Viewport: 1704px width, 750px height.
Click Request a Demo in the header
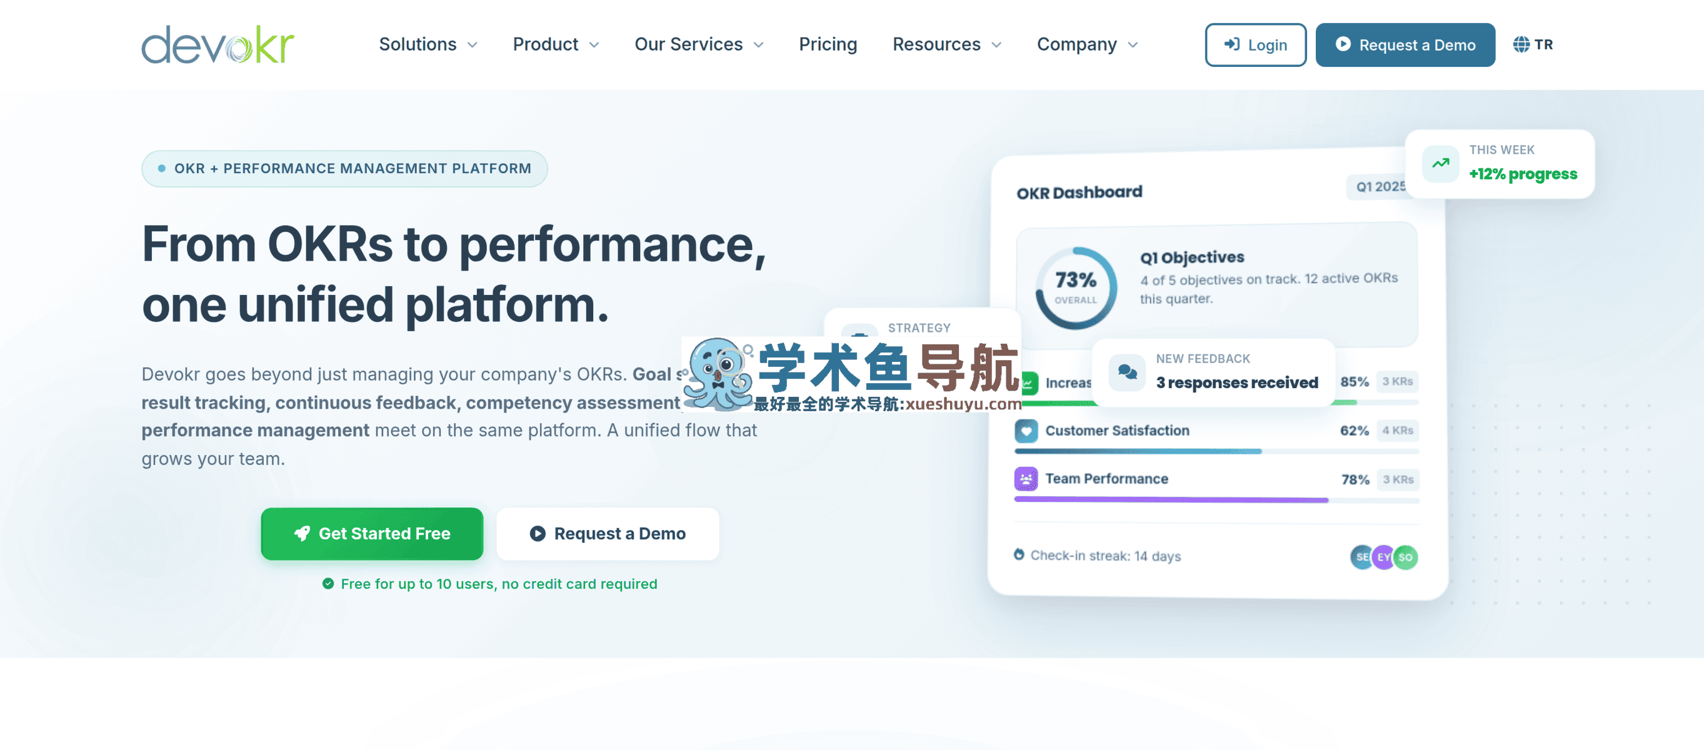(1405, 45)
